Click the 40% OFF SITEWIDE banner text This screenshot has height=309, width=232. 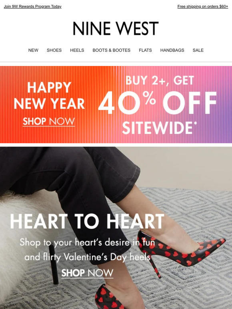158,112
